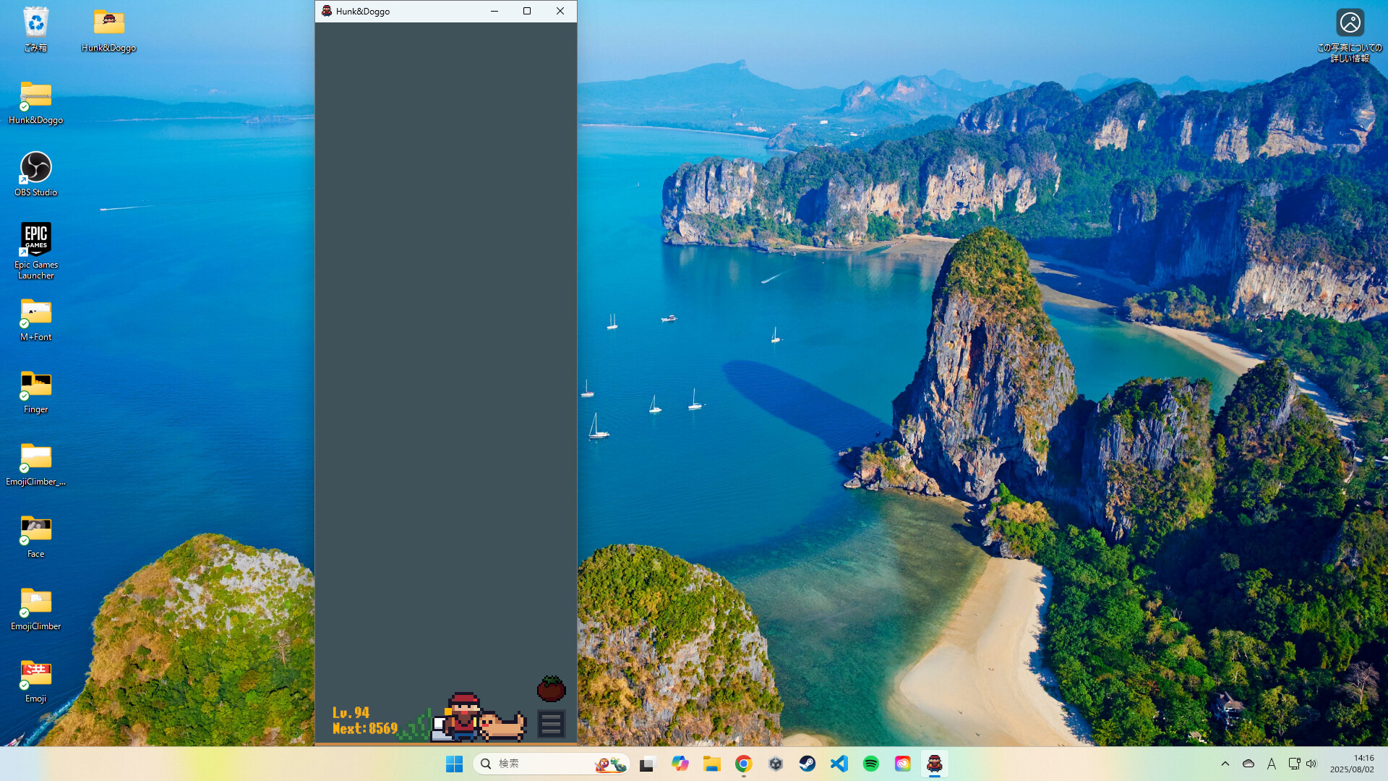This screenshot has width=1388, height=781.
Task: Open the hamburger menu inside Hunk&Doggo
Action: click(551, 723)
